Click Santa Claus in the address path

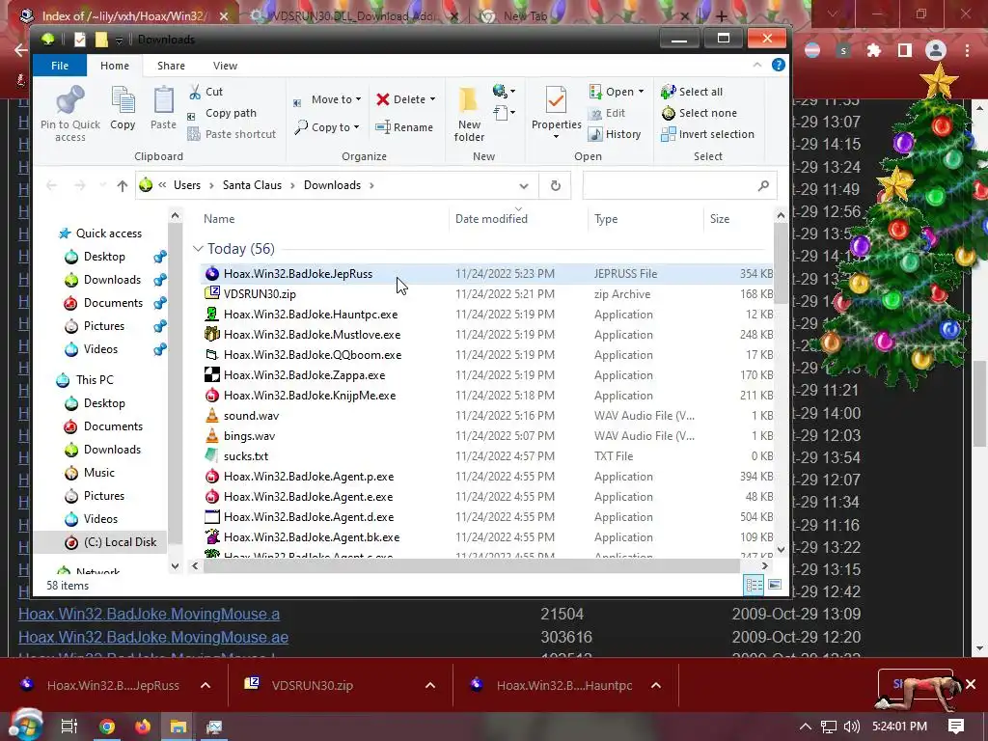[252, 185]
